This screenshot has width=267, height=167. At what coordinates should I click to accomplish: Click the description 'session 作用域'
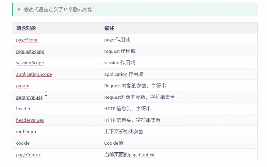[x=120, y=63]
